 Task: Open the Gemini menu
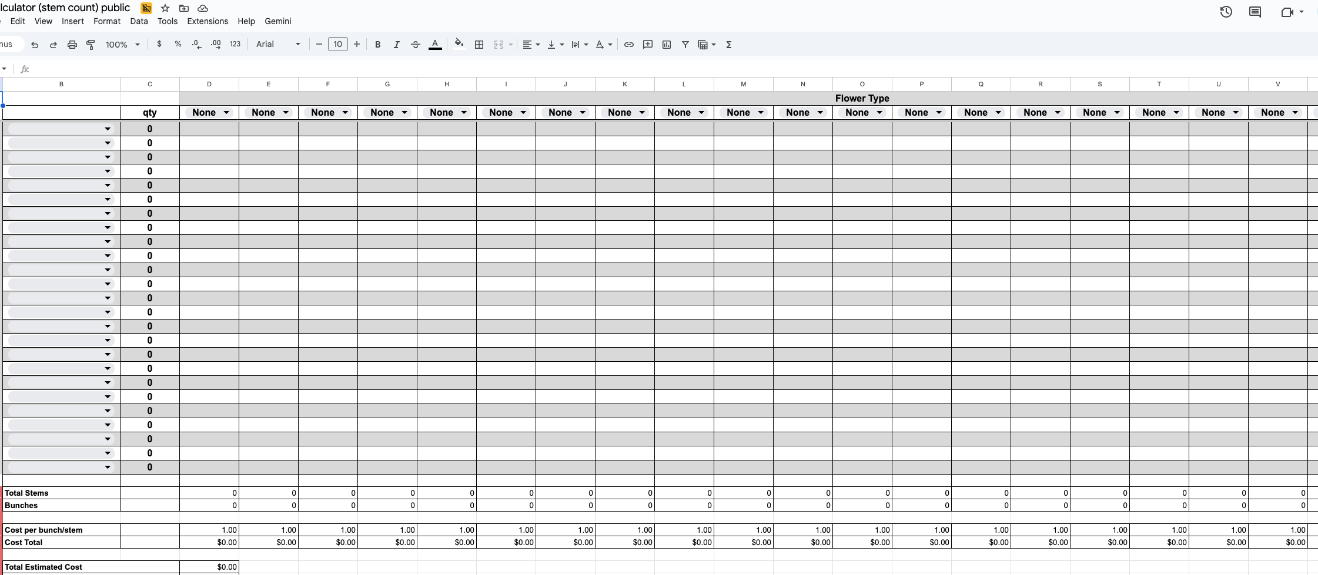[x=277, y=21]
